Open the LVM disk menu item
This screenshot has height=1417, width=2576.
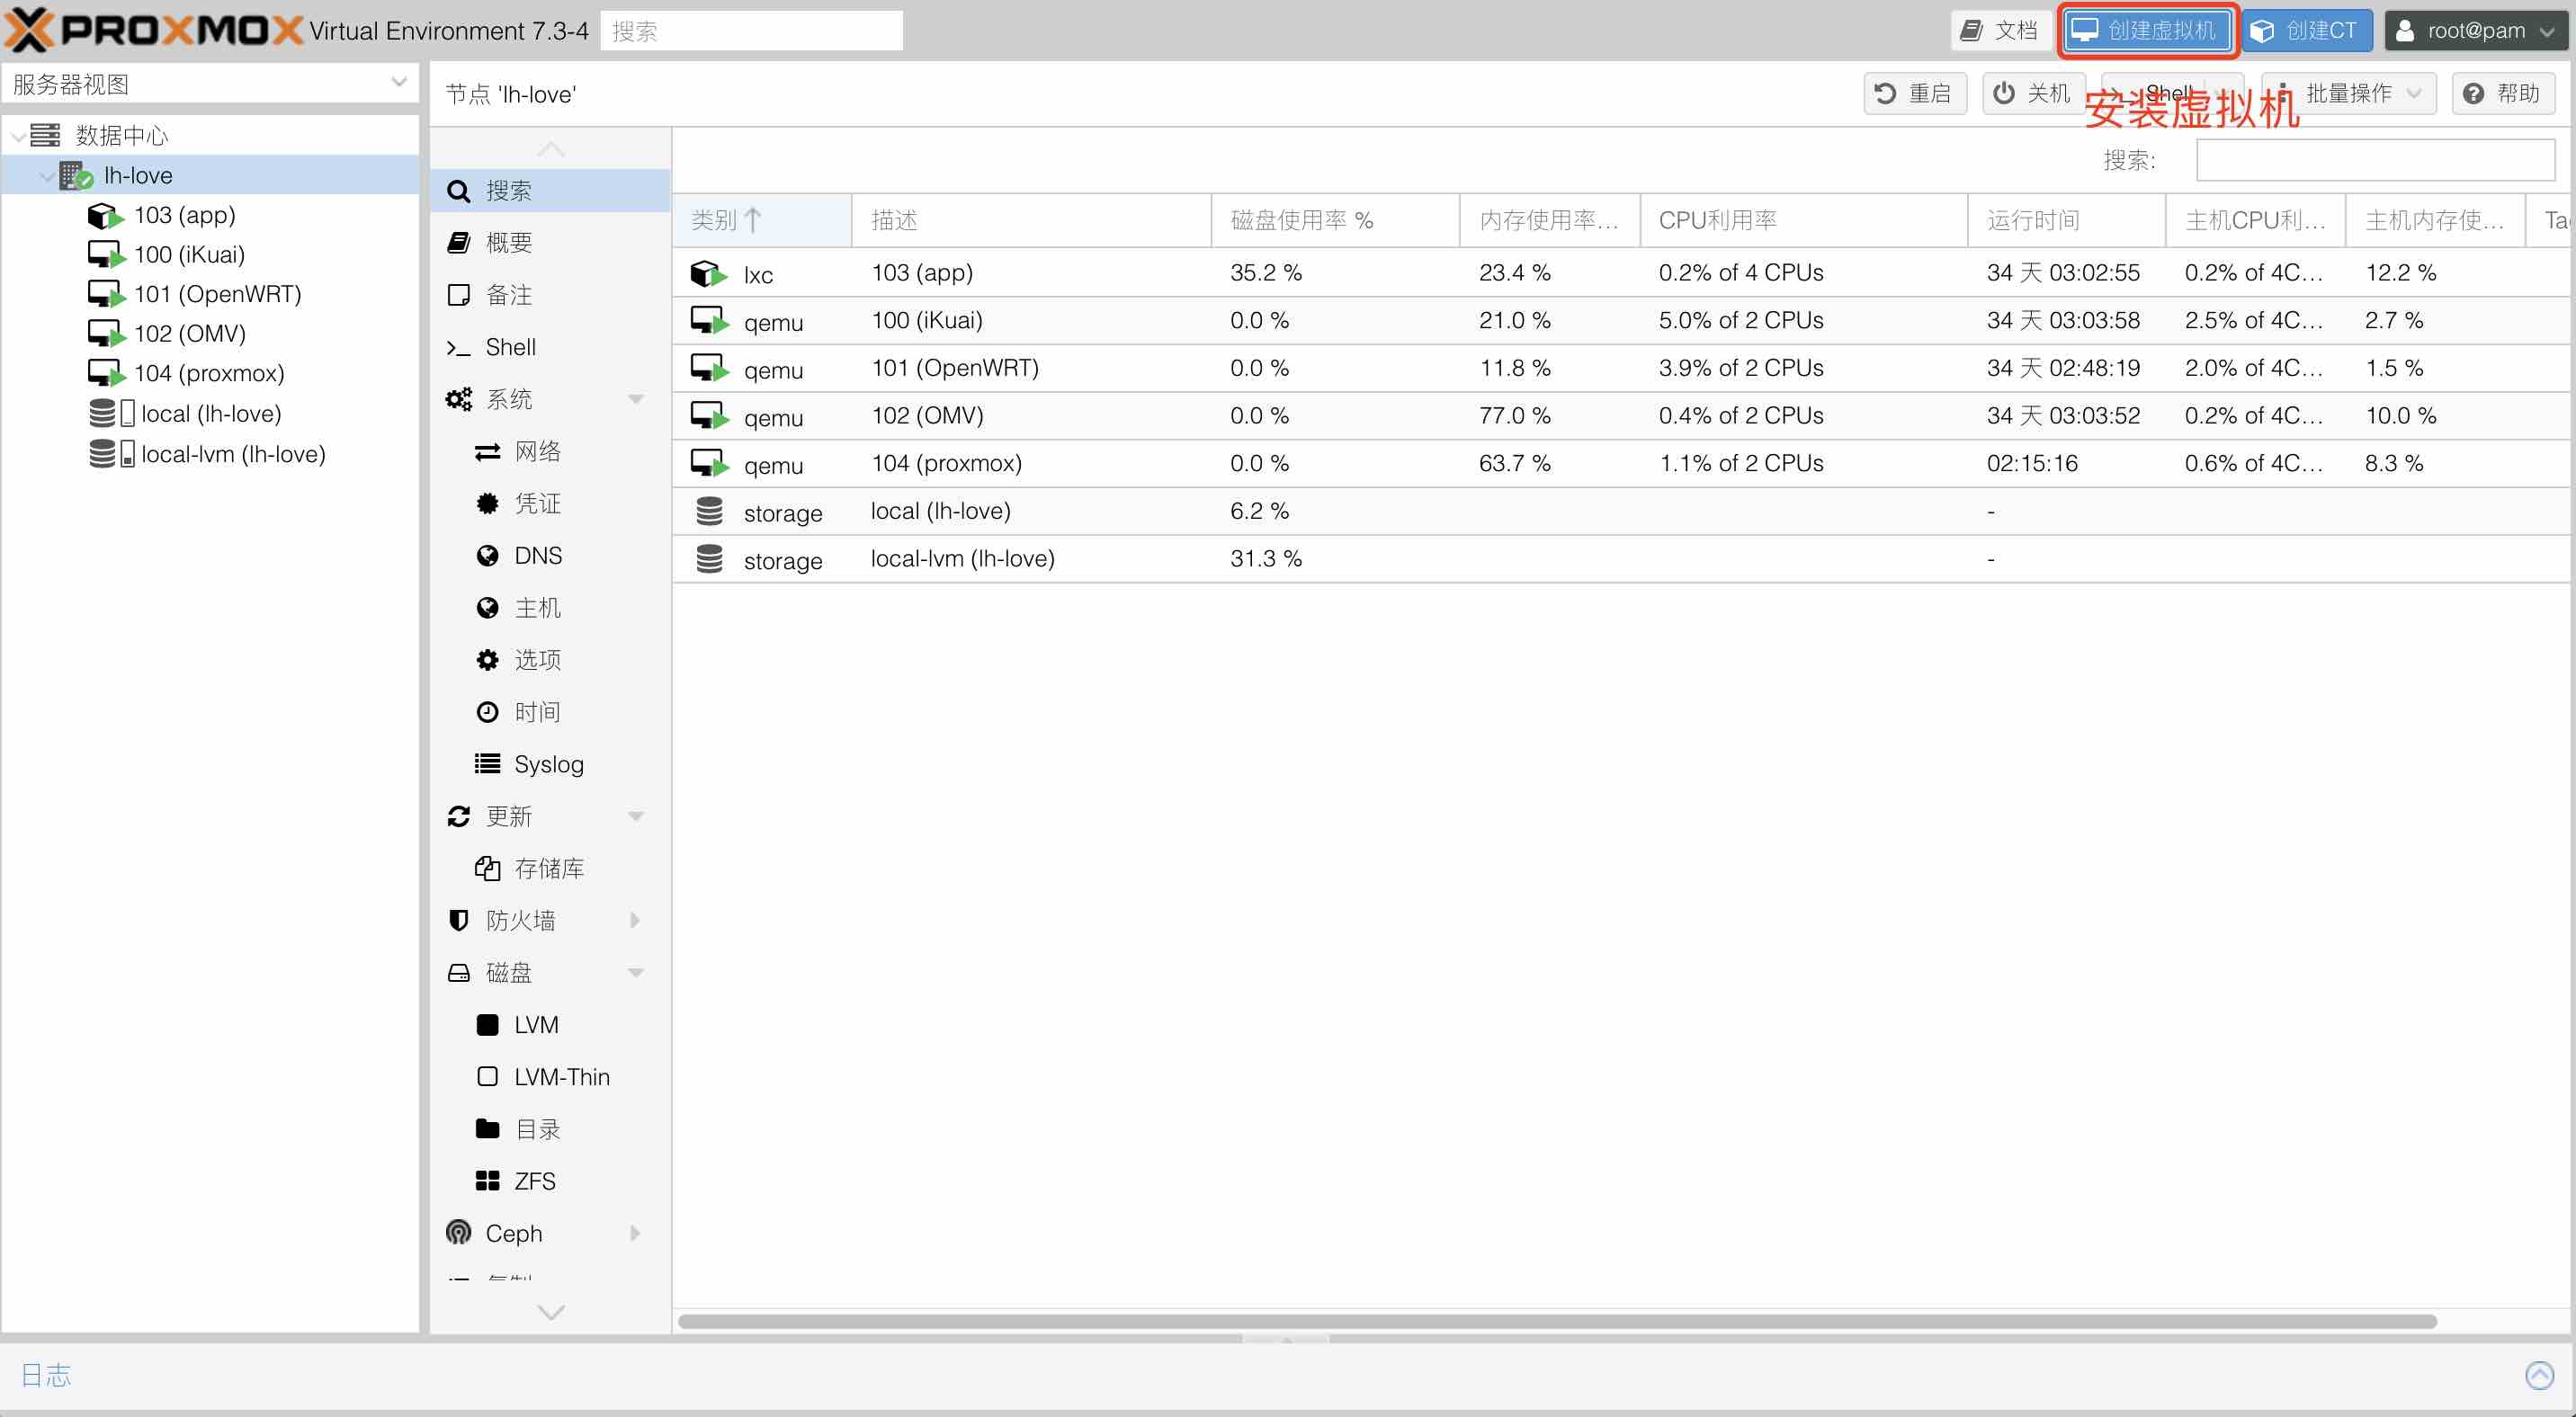[535, 1024]
